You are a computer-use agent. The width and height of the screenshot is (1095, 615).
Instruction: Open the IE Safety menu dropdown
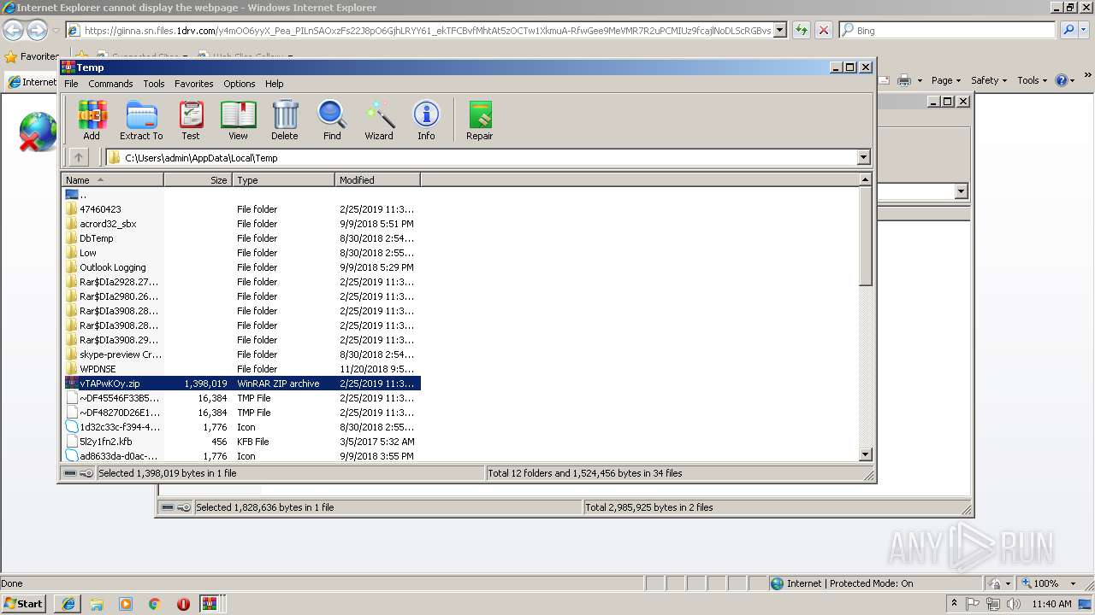[x=990, y=80]
